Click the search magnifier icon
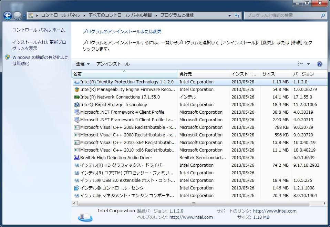Image resolution: width=330 pixels, height=227 pixels. [x=323, y=16]
